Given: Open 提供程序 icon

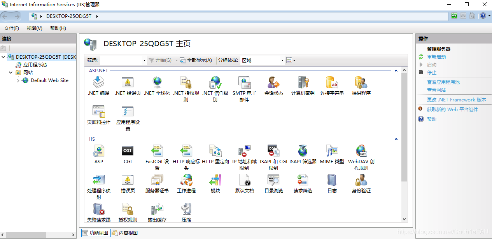Looking at the screenshot, I should click(x=361, y=82).
